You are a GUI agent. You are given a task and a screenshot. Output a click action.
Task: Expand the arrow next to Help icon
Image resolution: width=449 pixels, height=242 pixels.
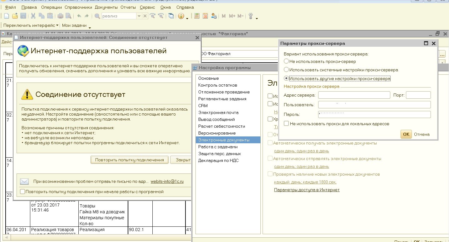pos(187,18)
